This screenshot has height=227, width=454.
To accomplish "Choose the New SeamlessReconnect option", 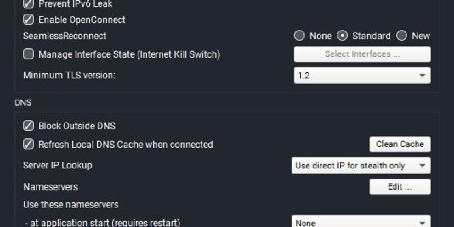I will pyautogui.click(x=401, y=36).
